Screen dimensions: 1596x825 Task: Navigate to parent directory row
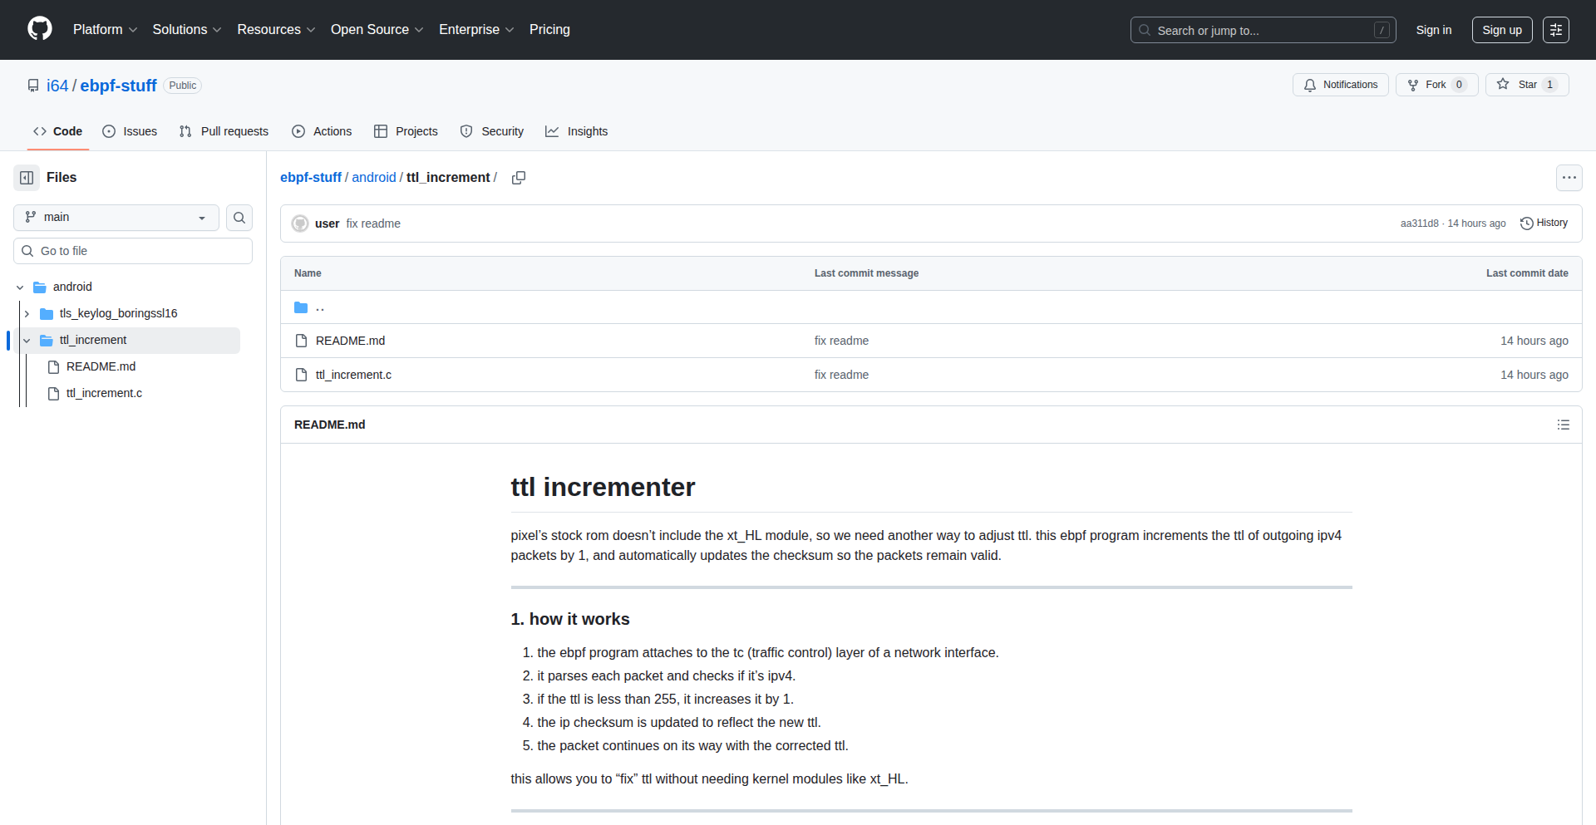(320, 307)
